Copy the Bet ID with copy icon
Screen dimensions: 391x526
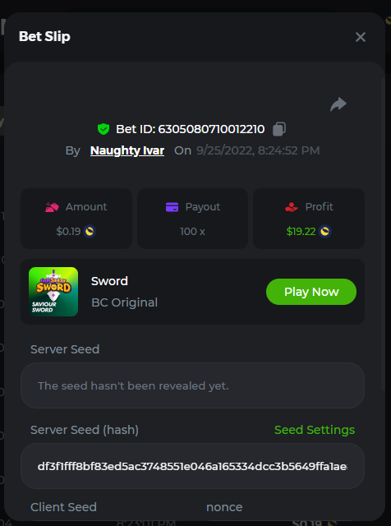pyautogui.click(x=279, y=129)
